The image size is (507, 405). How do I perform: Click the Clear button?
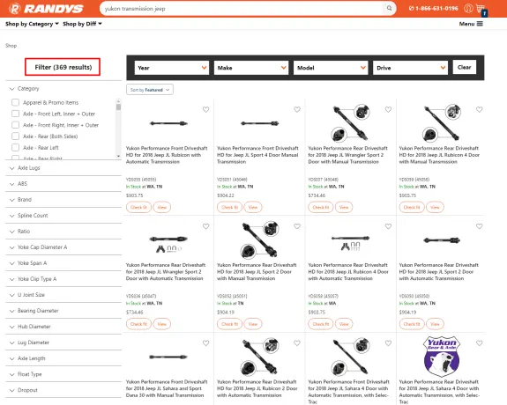(x=465, y=67)
